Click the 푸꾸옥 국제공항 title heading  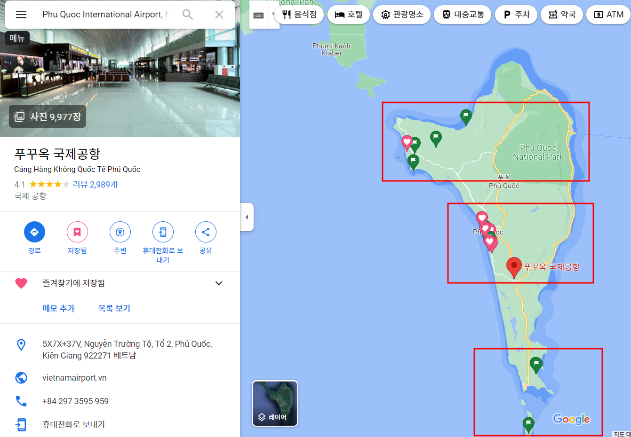[57, 154]
